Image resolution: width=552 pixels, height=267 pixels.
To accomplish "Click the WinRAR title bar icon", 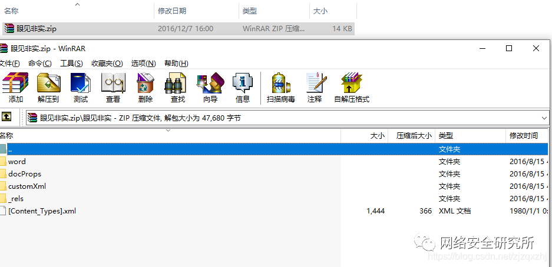I will pos(3,48).
